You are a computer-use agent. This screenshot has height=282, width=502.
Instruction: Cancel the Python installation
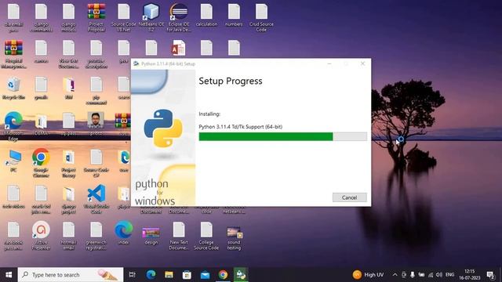pyautogui.click(x=349, y=197)
